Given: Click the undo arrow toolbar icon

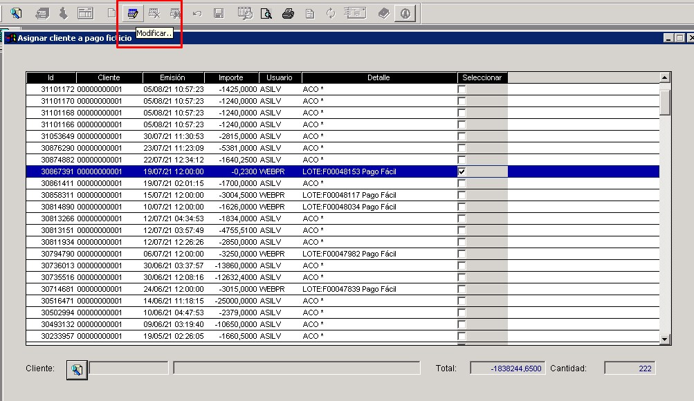Looking at the screenshot, I should click(197, 13).
